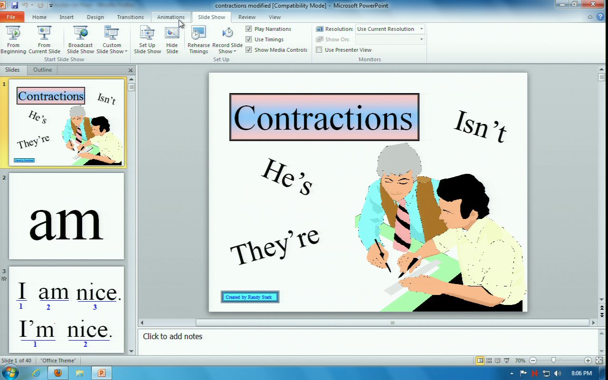Select the slide 2 "am" thumbnail

[66, 216]
